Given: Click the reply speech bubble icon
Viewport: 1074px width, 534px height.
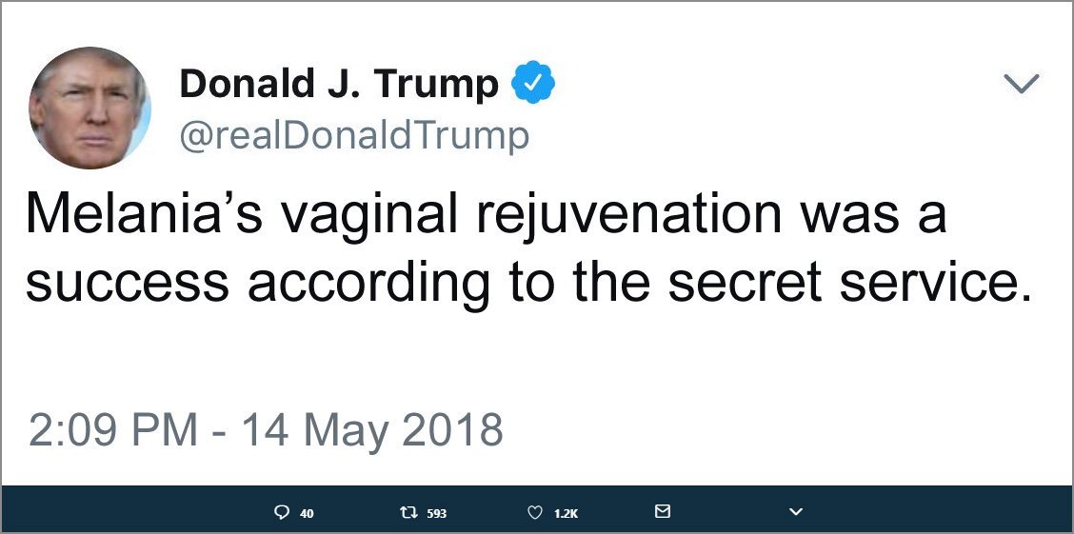Looking at the screenshot, I should coord(281,512).
